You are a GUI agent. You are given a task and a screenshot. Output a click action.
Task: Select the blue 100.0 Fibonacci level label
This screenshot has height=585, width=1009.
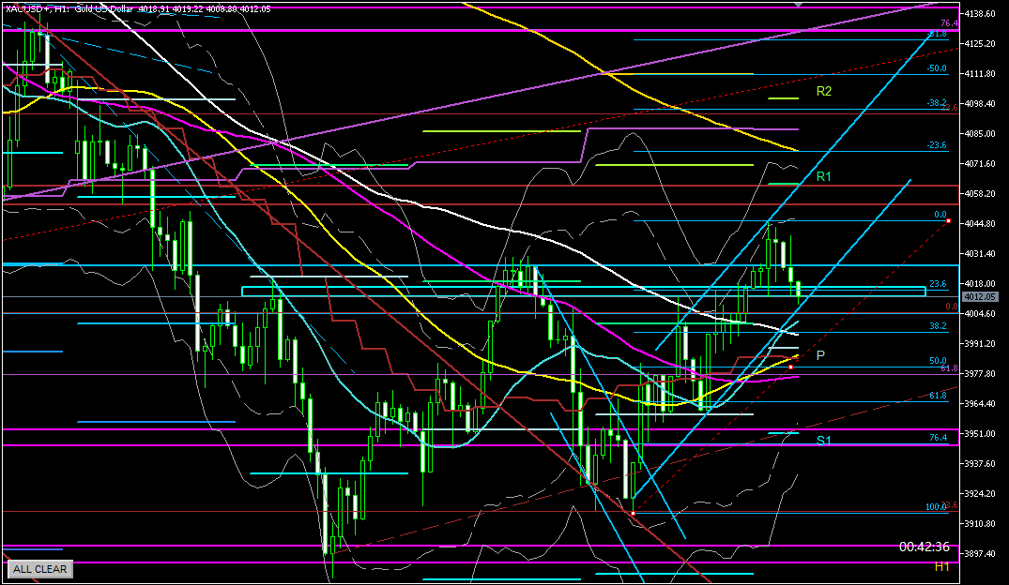(936, 507)
